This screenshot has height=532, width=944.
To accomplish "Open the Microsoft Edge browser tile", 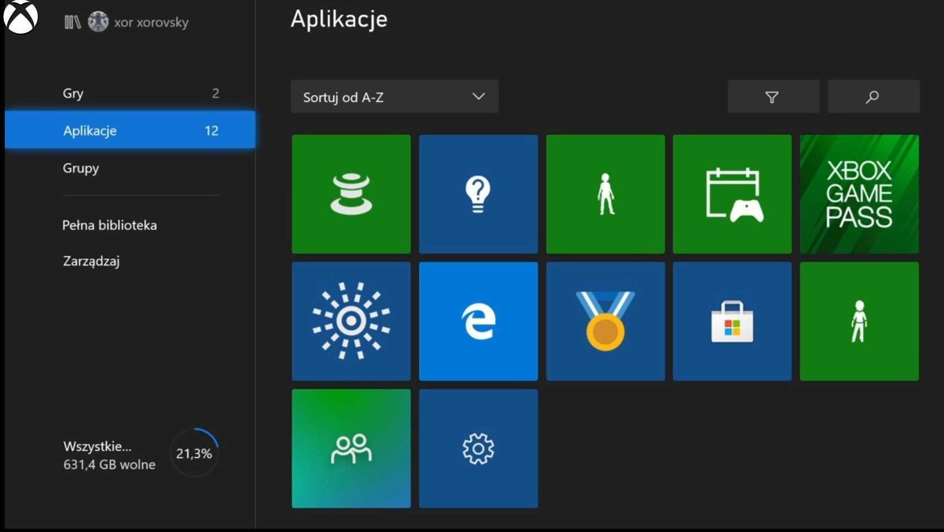I will (478, 321).
